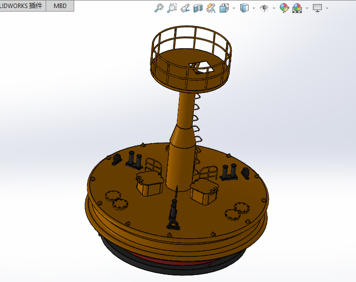Expand the View Settings dropdown arrow
356x282 pixels.
coord(327,8)
